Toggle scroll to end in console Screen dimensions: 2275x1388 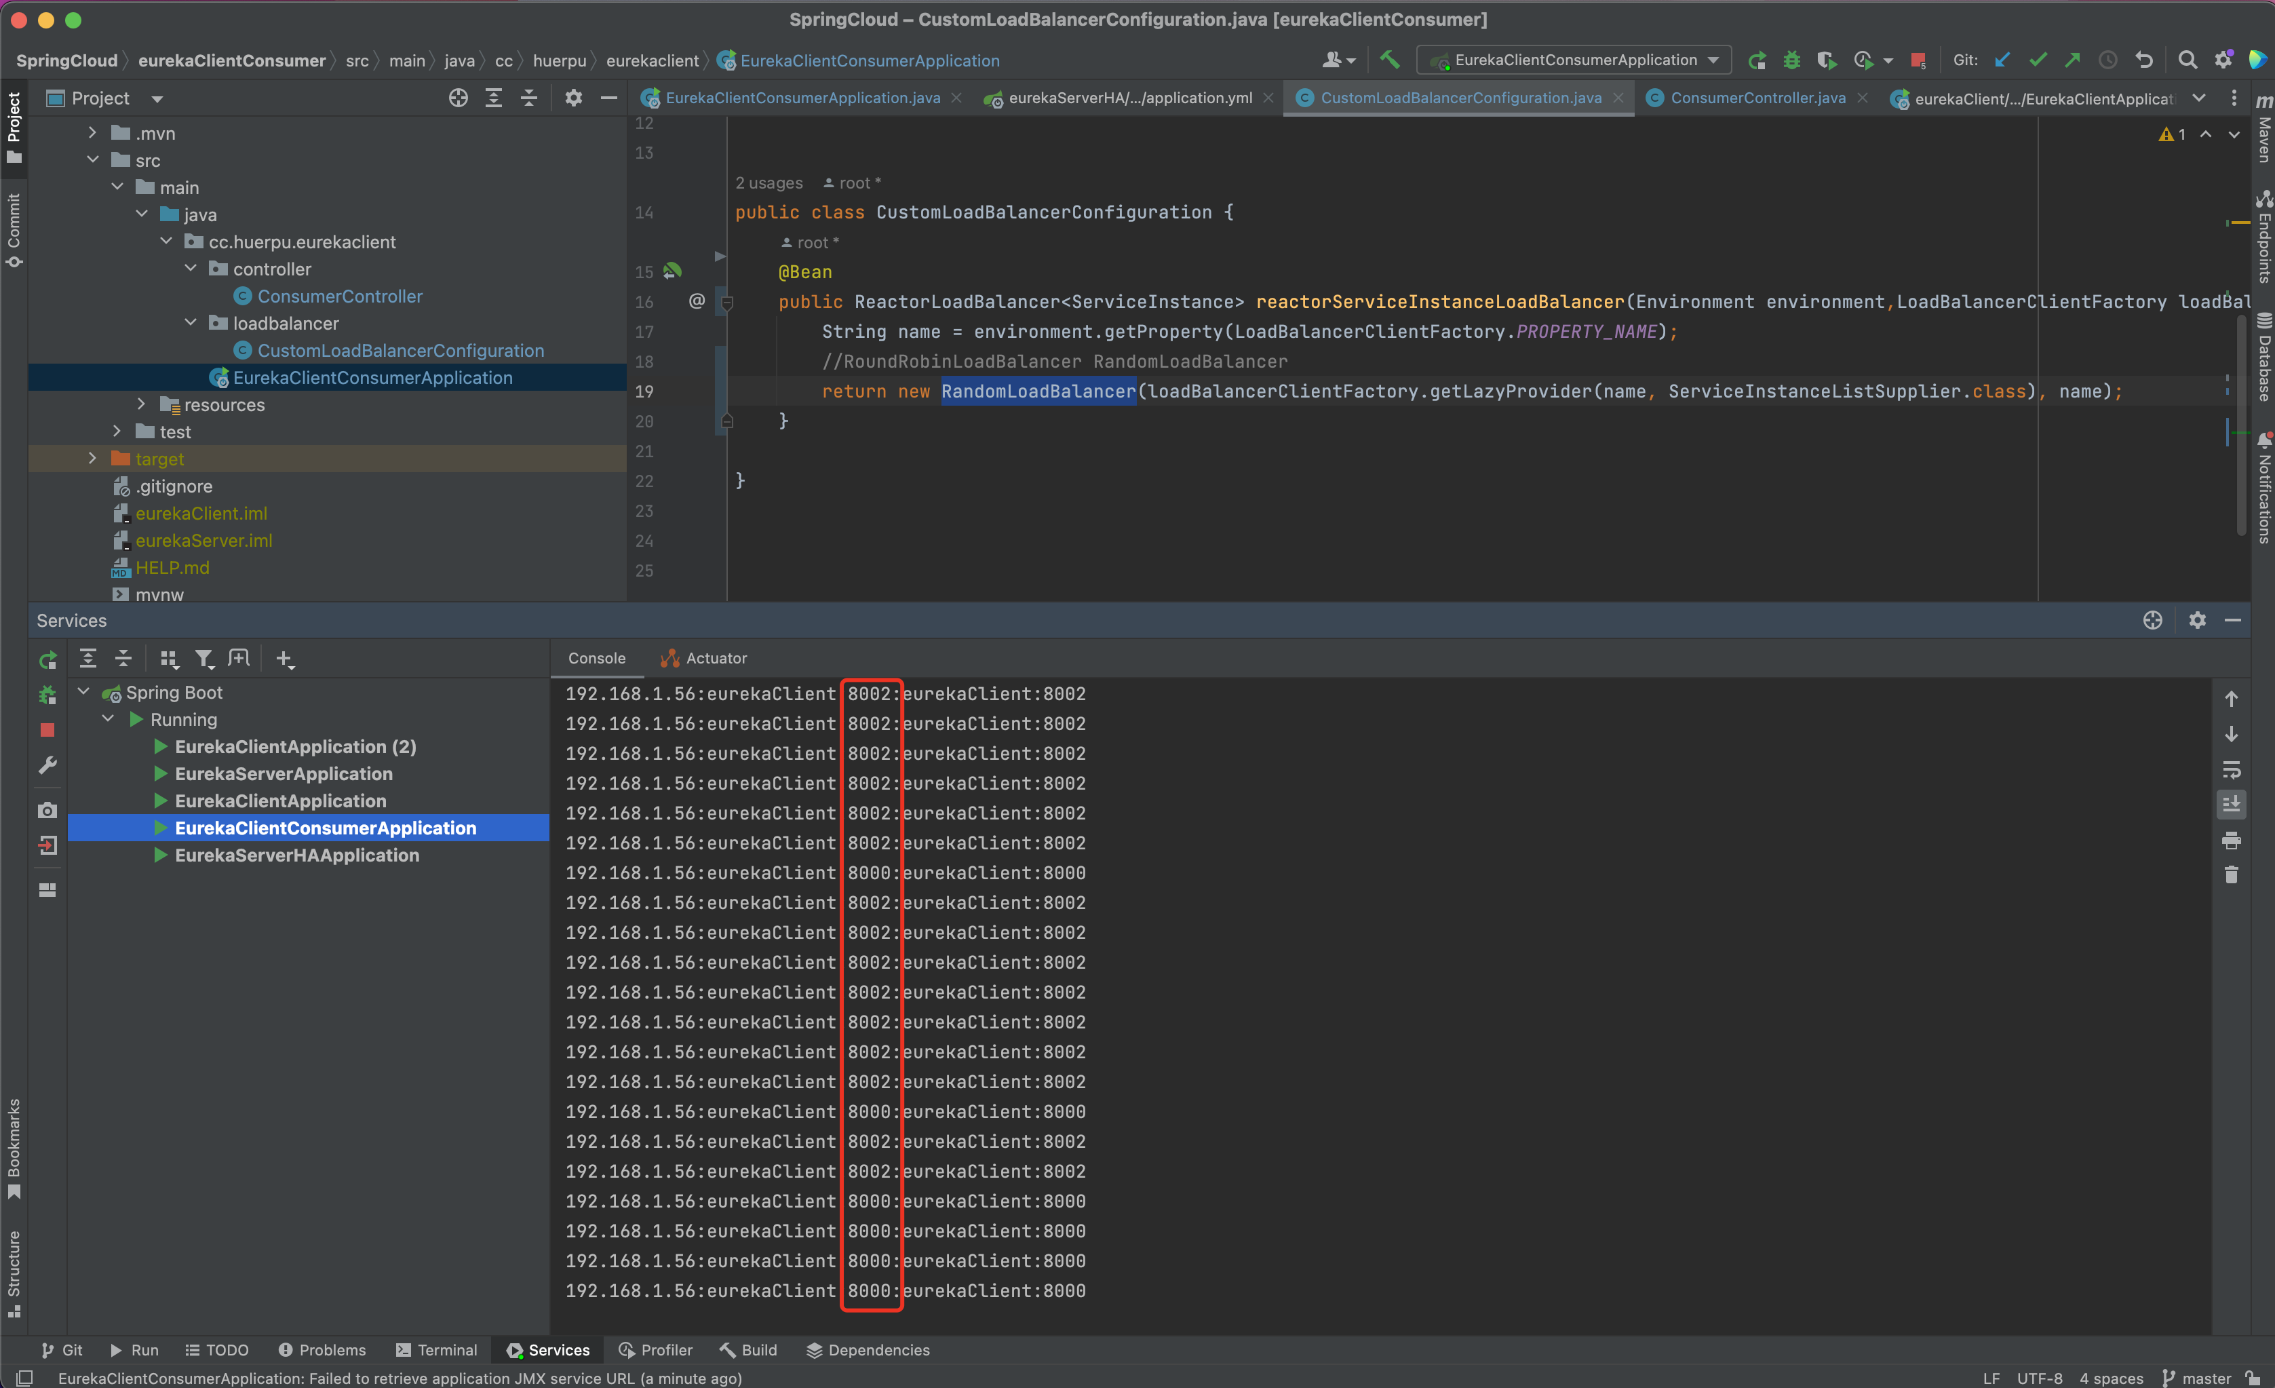coord(2231,805)
